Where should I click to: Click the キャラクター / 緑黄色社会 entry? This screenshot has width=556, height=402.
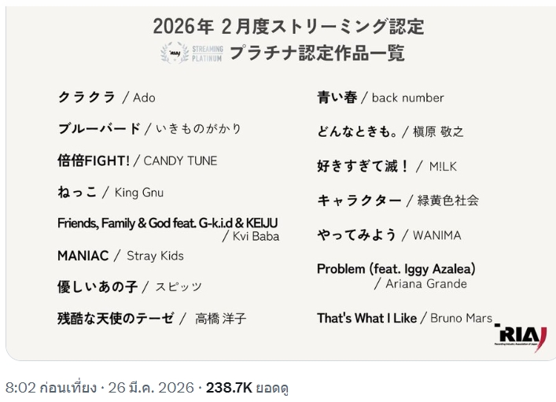pos(397,201)
